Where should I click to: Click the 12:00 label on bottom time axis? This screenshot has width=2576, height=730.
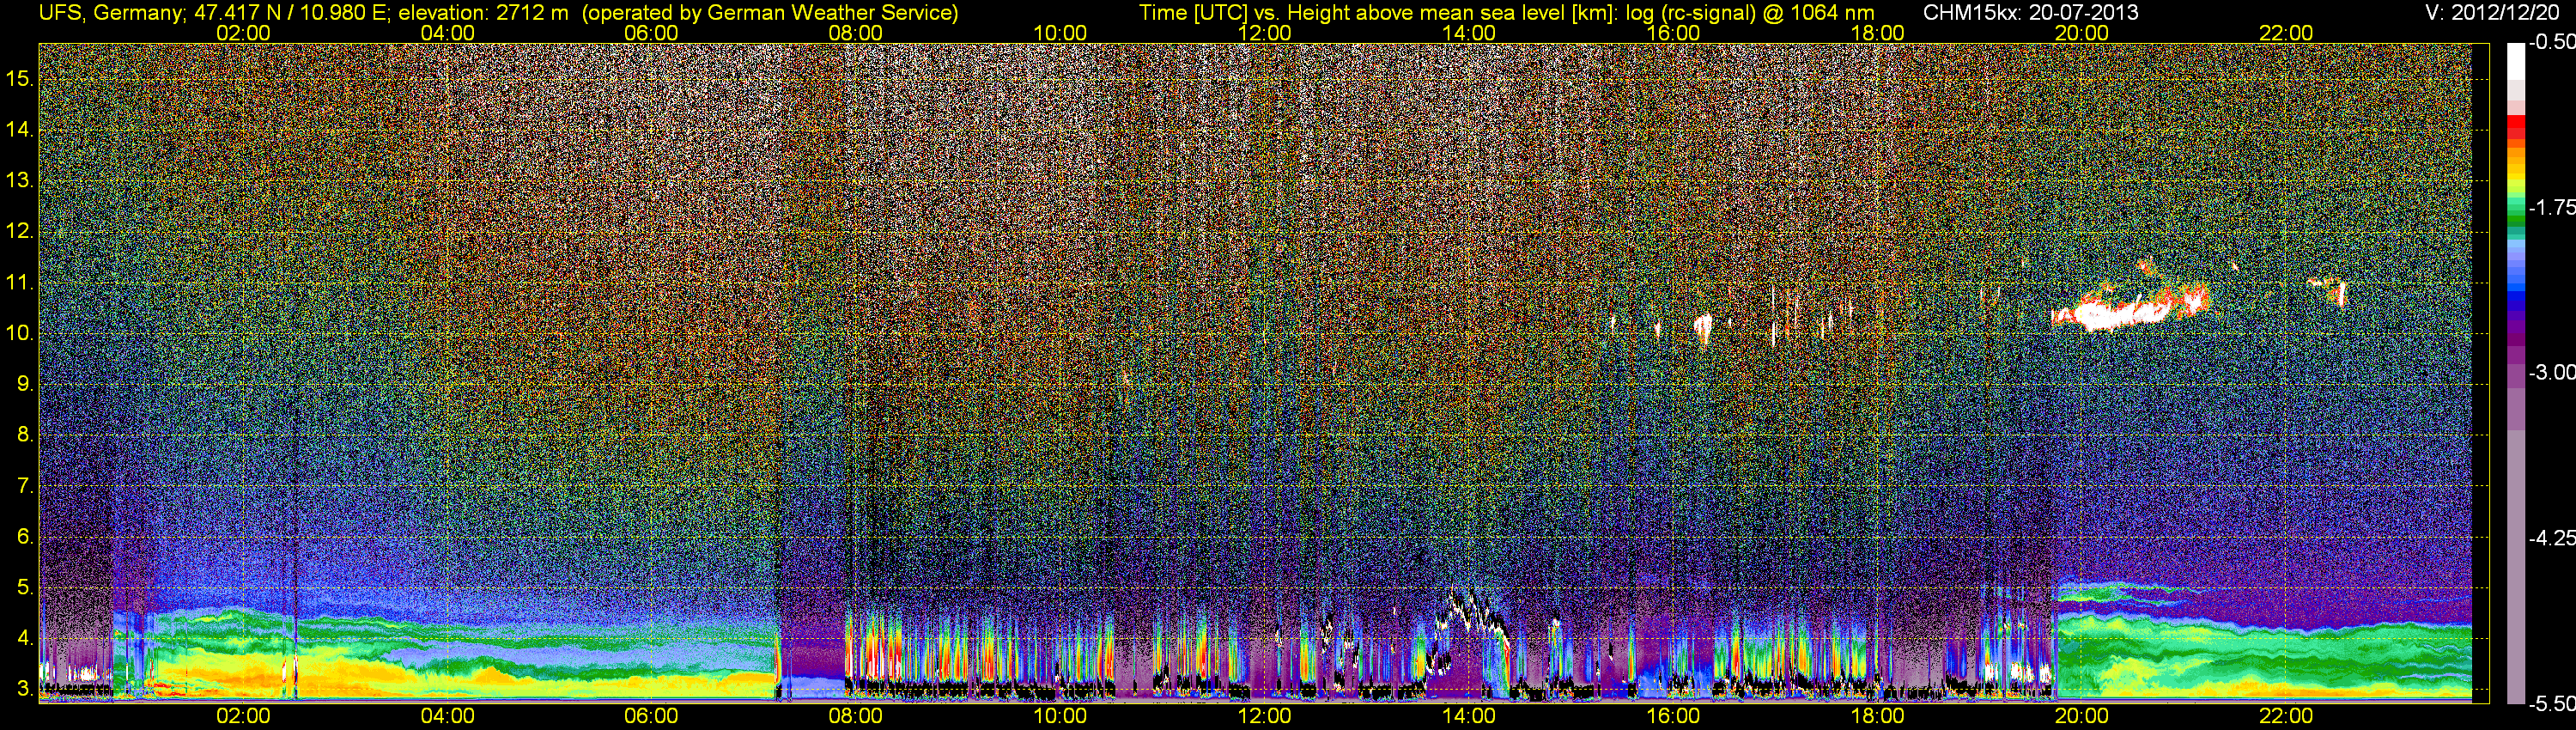(1264, 716)
